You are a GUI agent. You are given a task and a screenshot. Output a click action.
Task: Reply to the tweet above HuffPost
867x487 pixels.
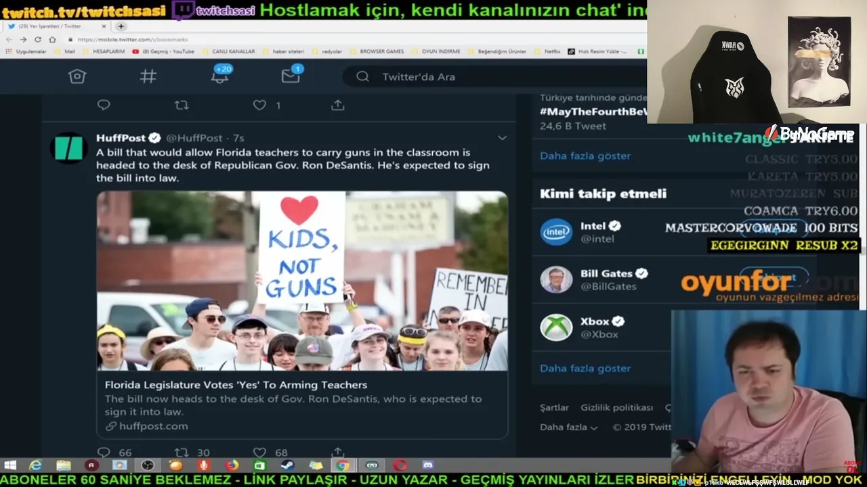click(x=104, y=105)
